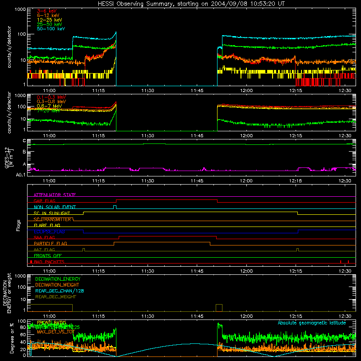Select the FRONTS_OFF flag label
The width and height of the screenshot is (361, 361).
pos(48,255)
